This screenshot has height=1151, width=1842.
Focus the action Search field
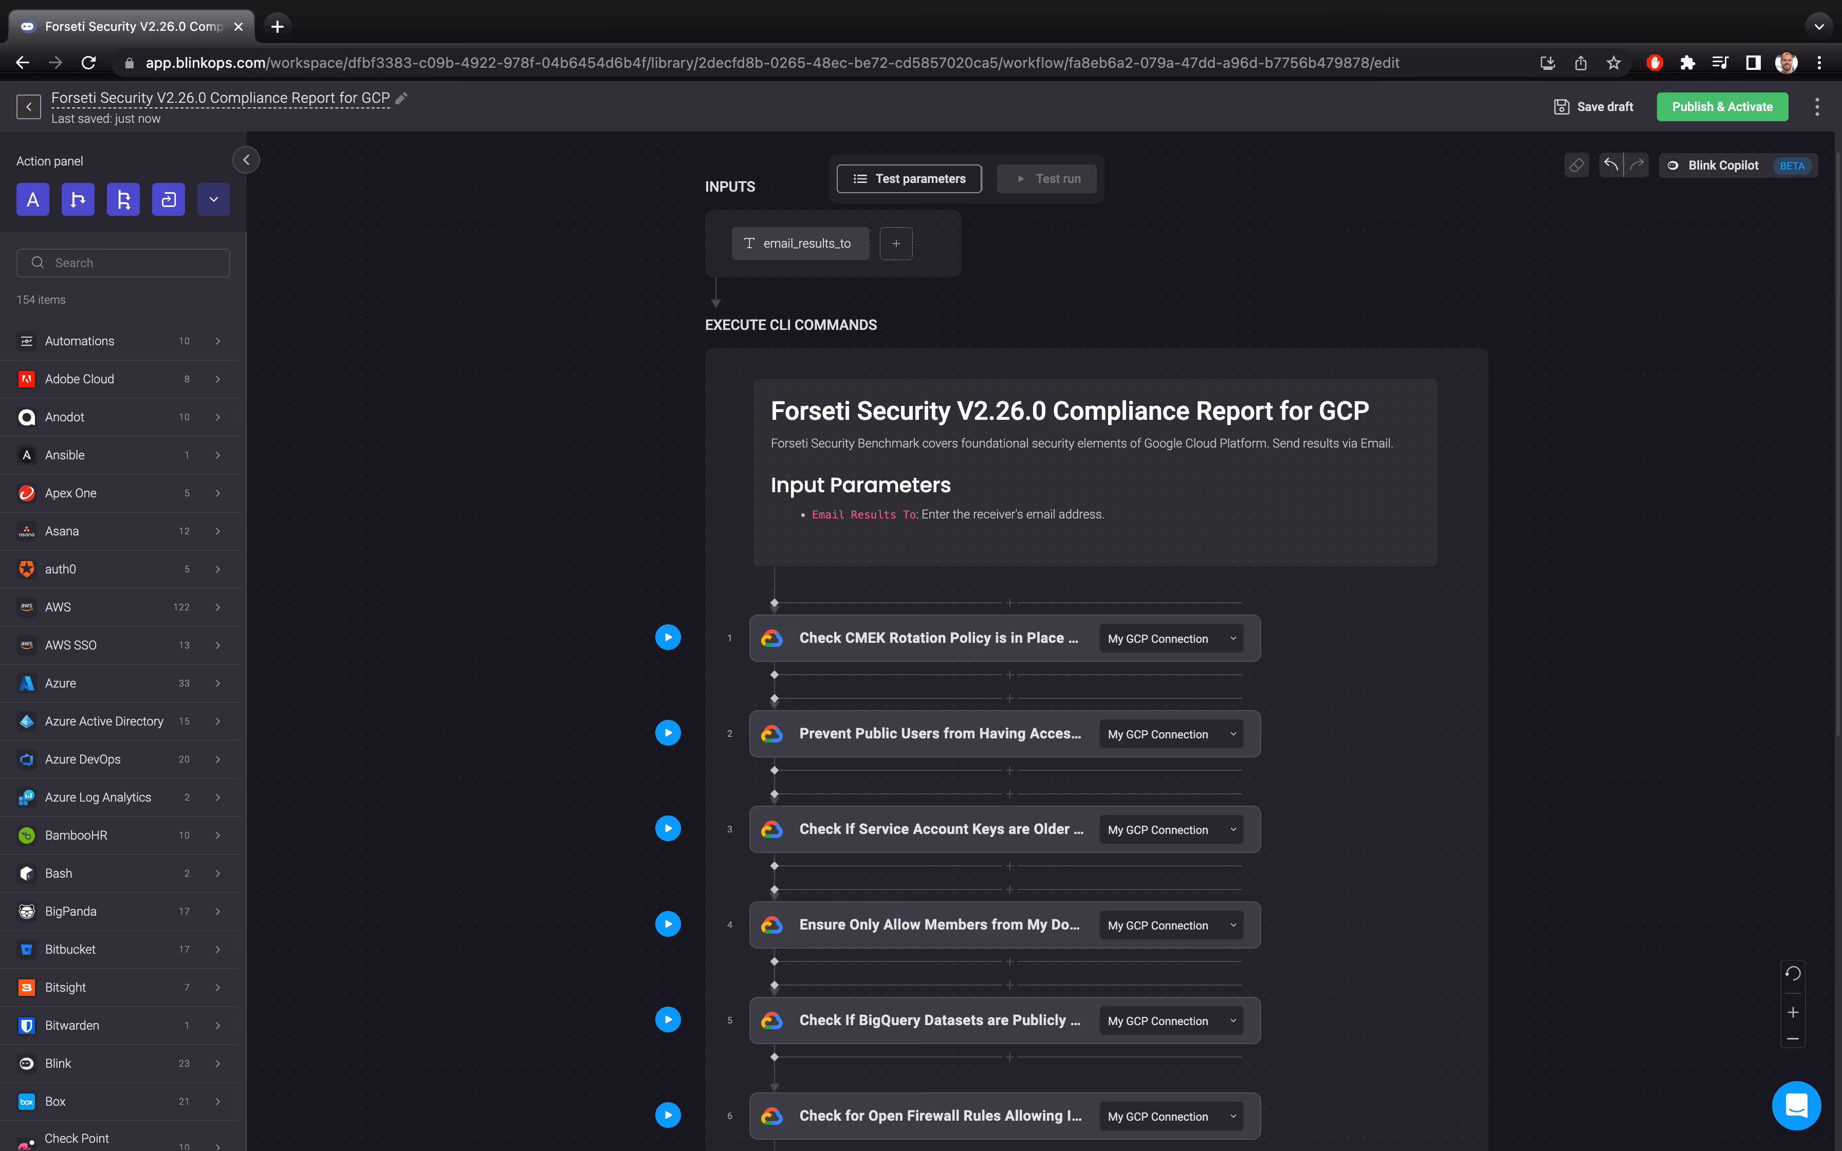pos(123,263)
